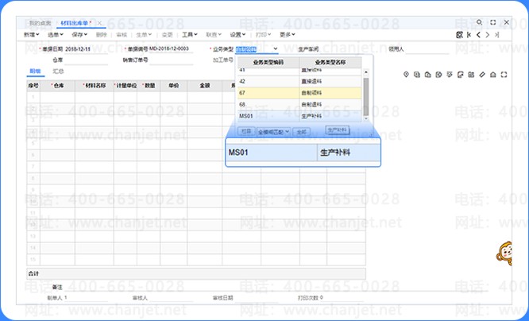Viewport: 529px width, 321px height.
Task: Jump to the last document arrow
Action: pos(497,34)
